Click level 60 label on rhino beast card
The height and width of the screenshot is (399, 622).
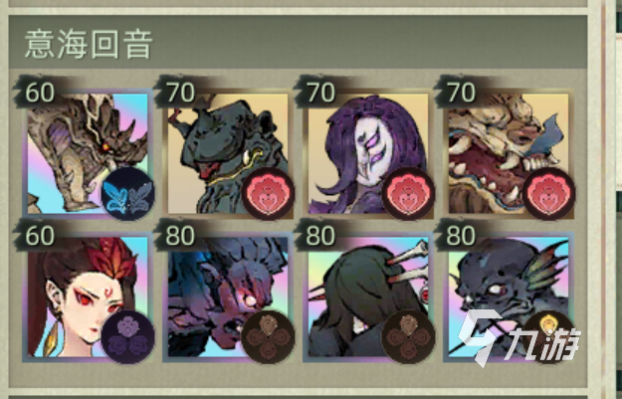tap(40, 92)
